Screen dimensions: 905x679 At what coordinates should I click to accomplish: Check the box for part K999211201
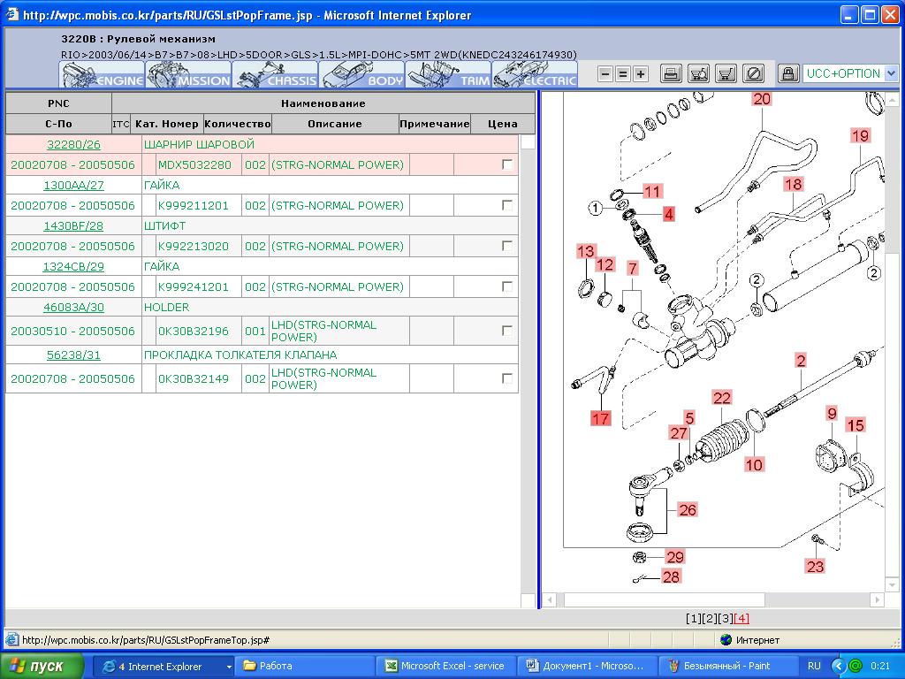(x=506, y=205)
